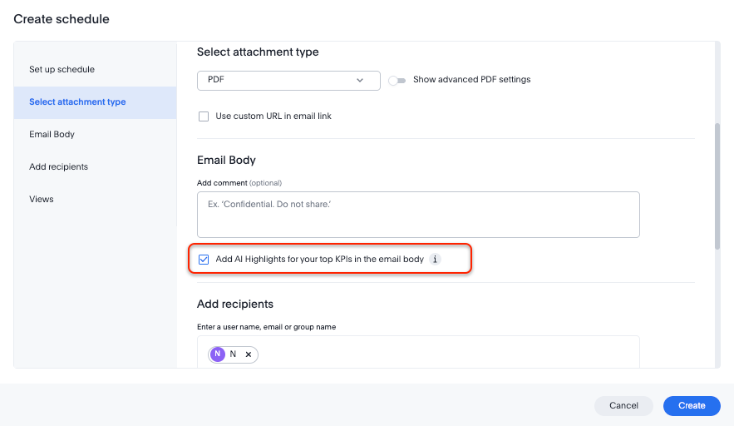Click the AI Highlights info icon
The height and width of the screenshot is (426, 734).
click(436, 260)
